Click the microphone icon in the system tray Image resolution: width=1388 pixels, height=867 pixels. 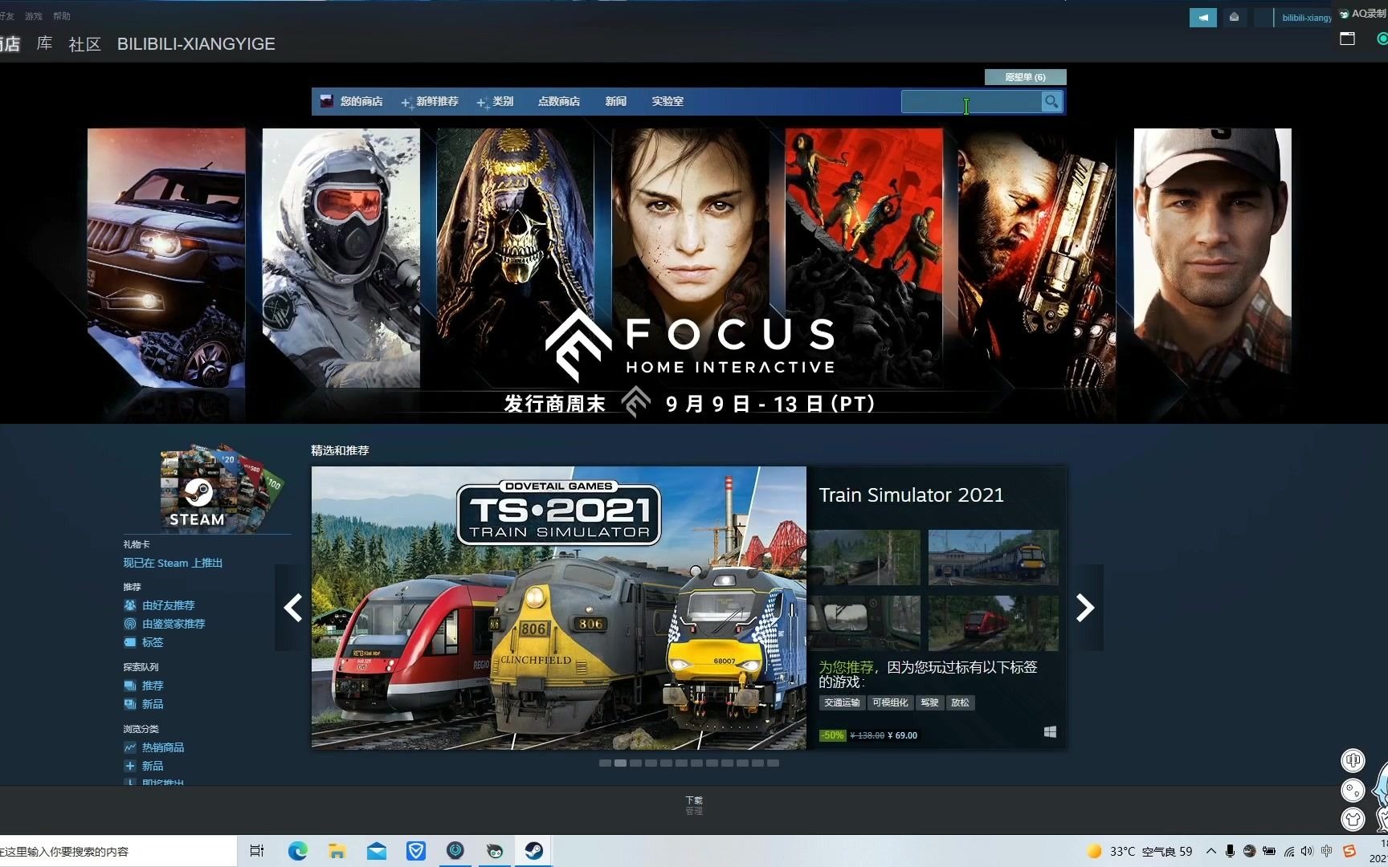(x=1230, y=851)
